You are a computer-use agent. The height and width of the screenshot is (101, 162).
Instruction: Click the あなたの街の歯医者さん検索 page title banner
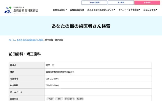[81, 26]
